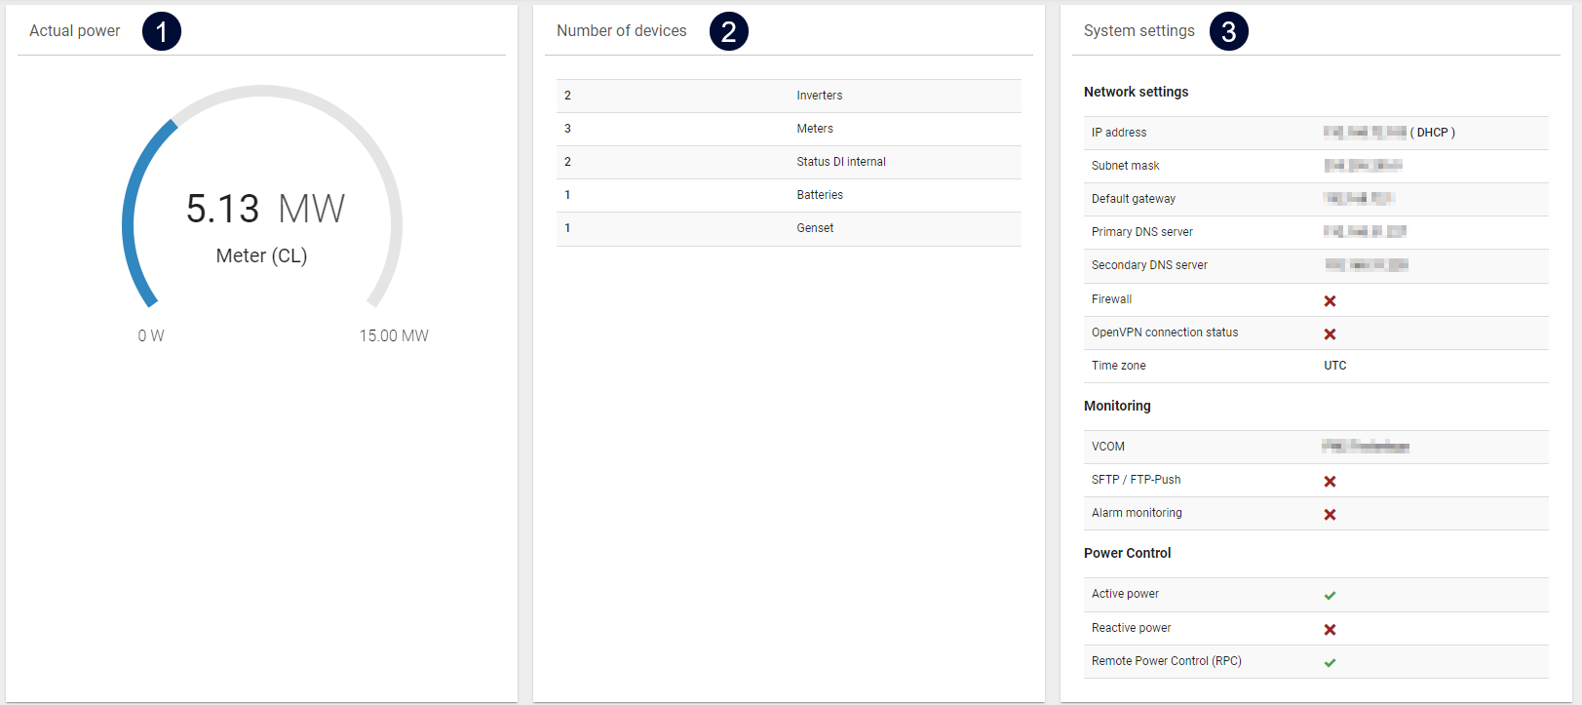Click the number 2 callout badge
Image resolution: width=1582 pixels, height=705 pixels.
tap(728, 31)
